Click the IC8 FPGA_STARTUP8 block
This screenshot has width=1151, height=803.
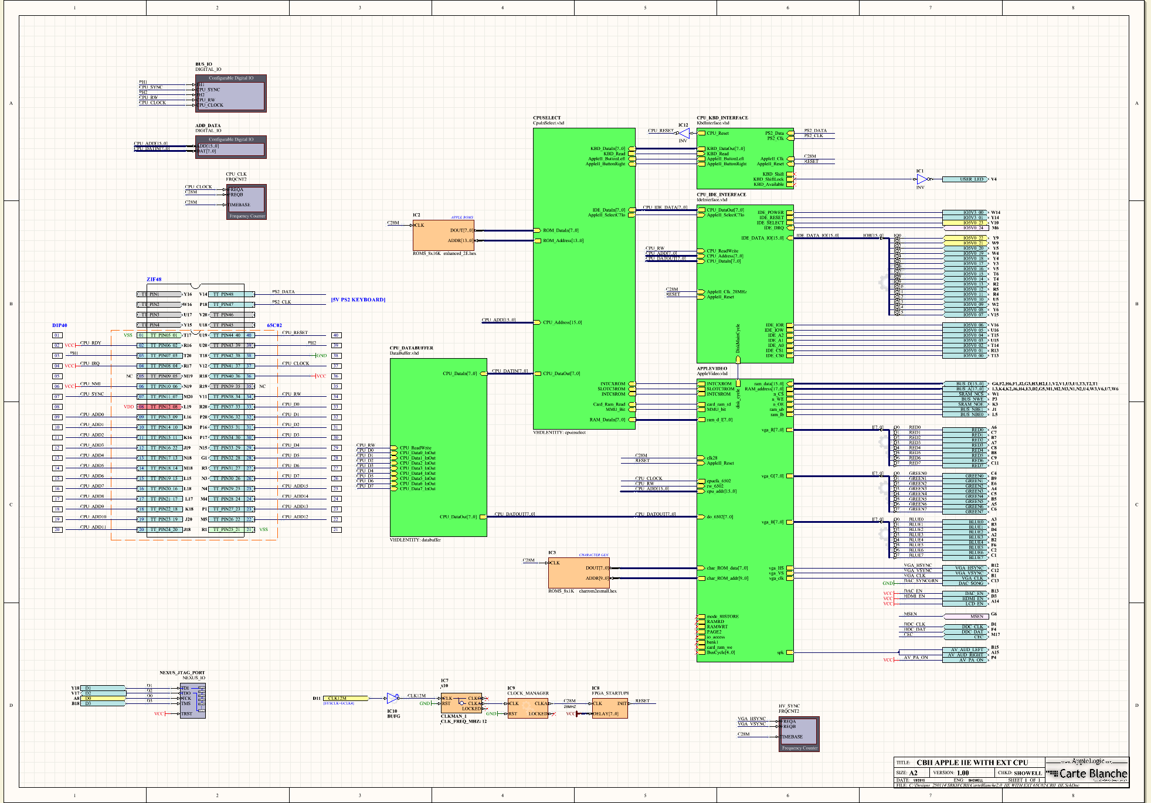coord(610,708)
